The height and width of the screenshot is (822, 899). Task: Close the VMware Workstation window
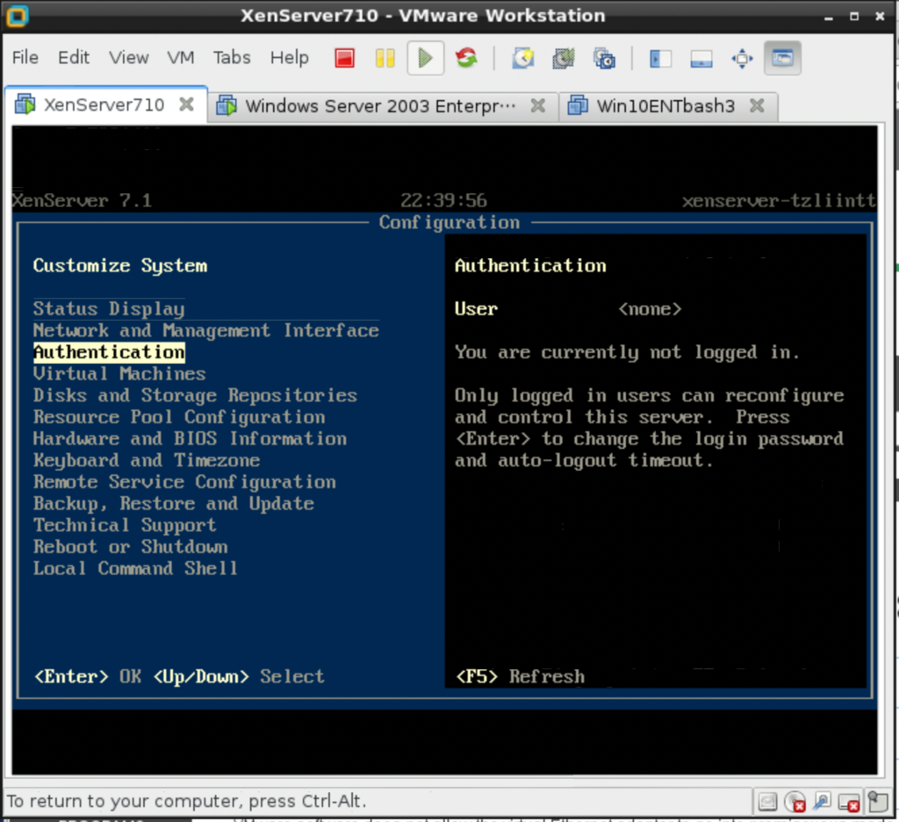pyautogui.click(x=880, y=17)
